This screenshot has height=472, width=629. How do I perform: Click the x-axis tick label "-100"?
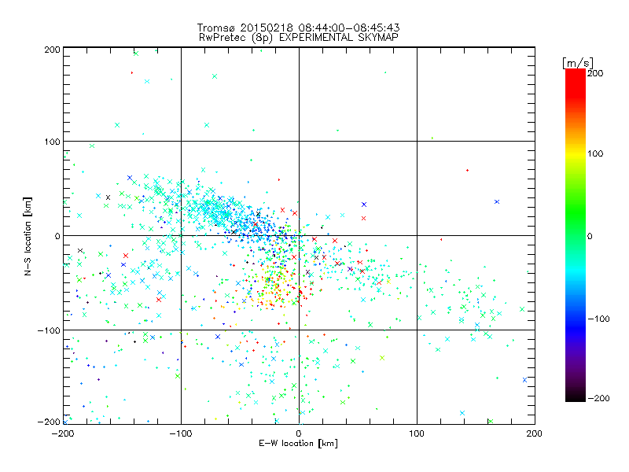pyautogui.click(x=181, y=433)
